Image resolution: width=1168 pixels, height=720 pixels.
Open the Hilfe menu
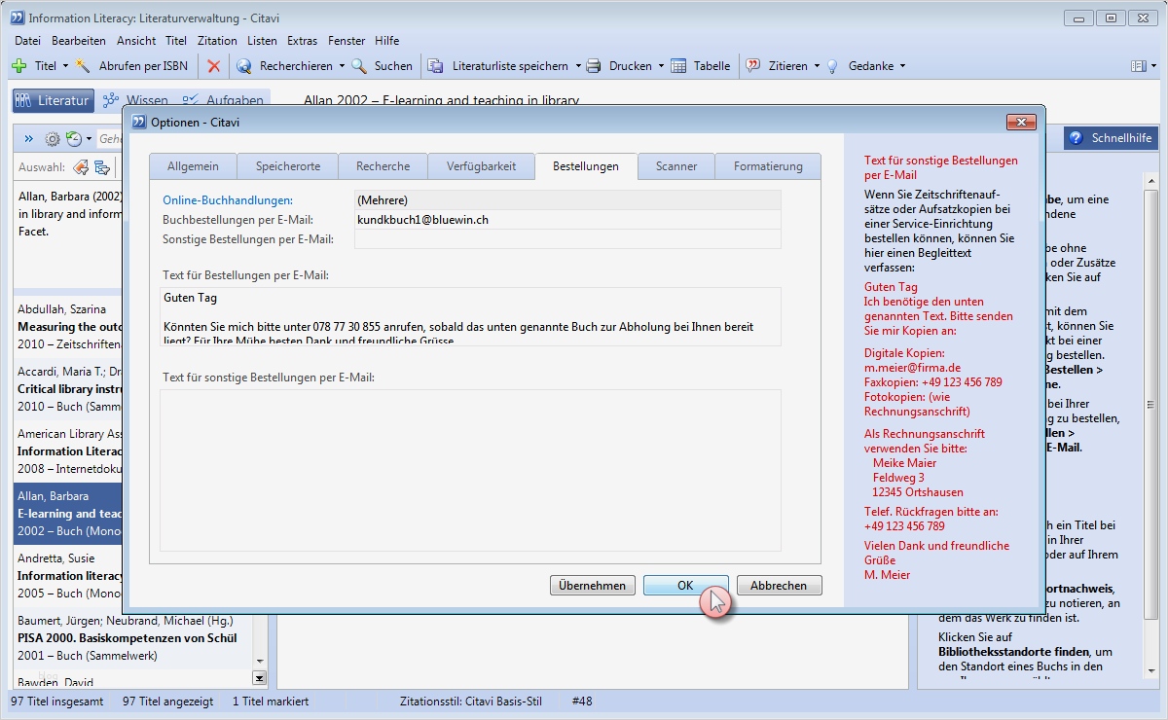pyautogui.click(x=386, y=41)
